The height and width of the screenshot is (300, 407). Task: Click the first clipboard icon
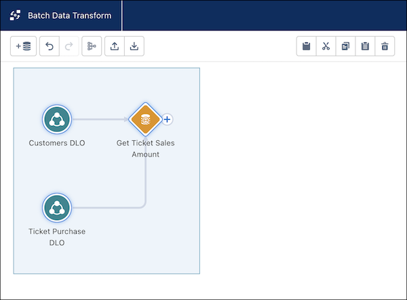click(x=307, y=47)
